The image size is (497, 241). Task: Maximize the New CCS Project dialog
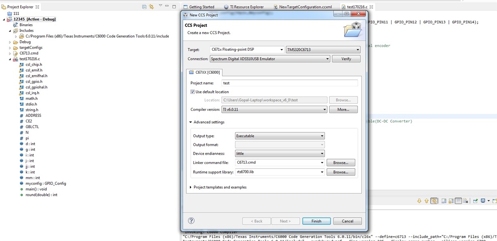pyautogui.click(x=347, y=14)
